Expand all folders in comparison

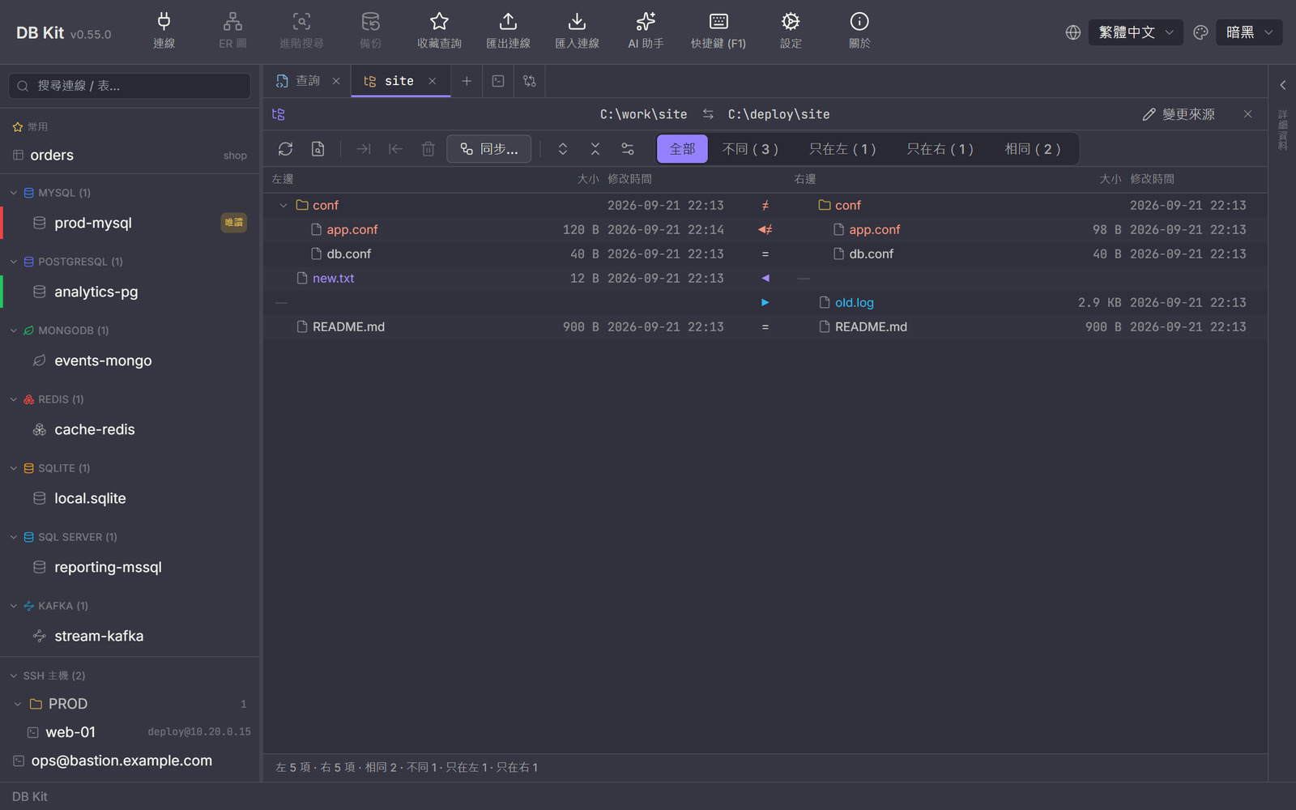pos(563,149)
